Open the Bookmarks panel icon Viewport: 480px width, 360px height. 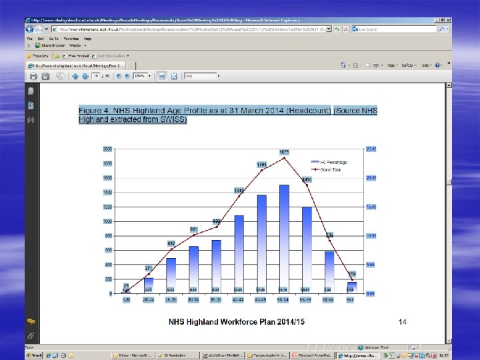tap(31, 105)
